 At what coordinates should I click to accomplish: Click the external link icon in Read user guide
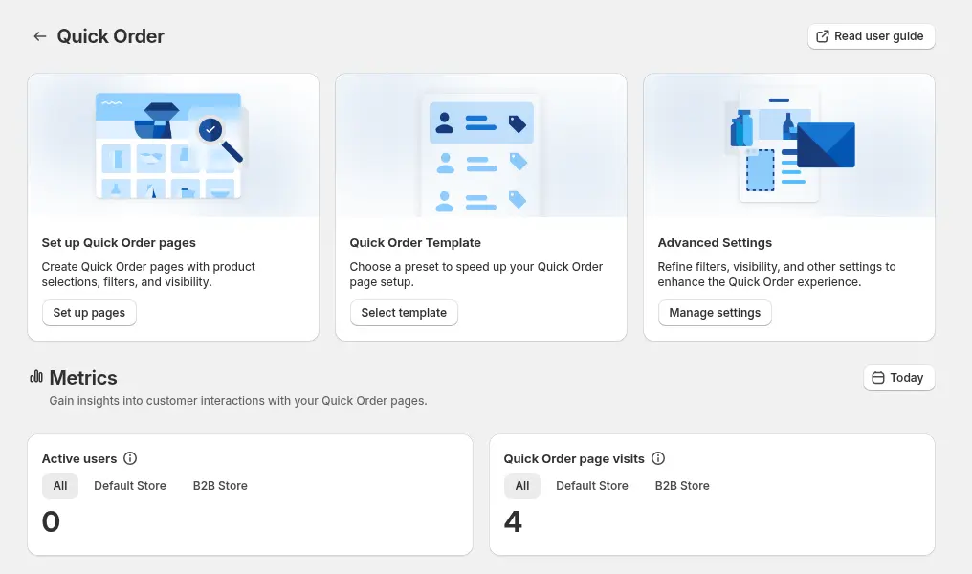pyautogui.click(x=822, y=36)
